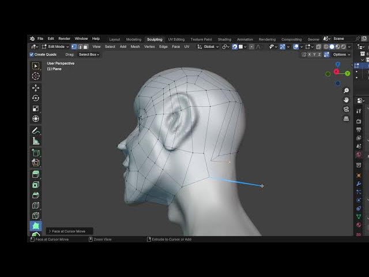
Task: Open the Render properties tab
Action: pyautogui.click(x=359, y=121)
